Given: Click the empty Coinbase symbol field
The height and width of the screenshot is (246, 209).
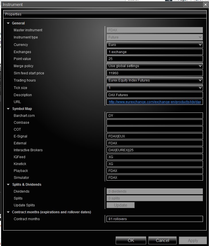Looking at the screenshot, I should (154, 123).
